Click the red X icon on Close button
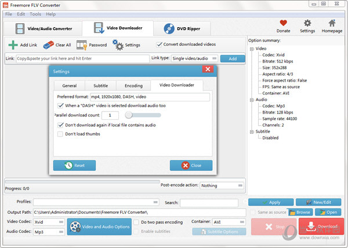Screen dimensions: 348x248 [x=186, y=165]
